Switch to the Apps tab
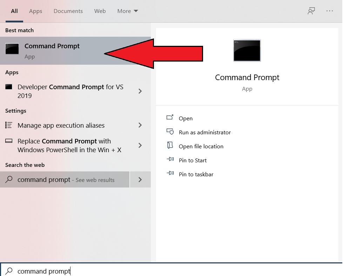The width and height of the screenshot is (343, 276). coord(35,11)
